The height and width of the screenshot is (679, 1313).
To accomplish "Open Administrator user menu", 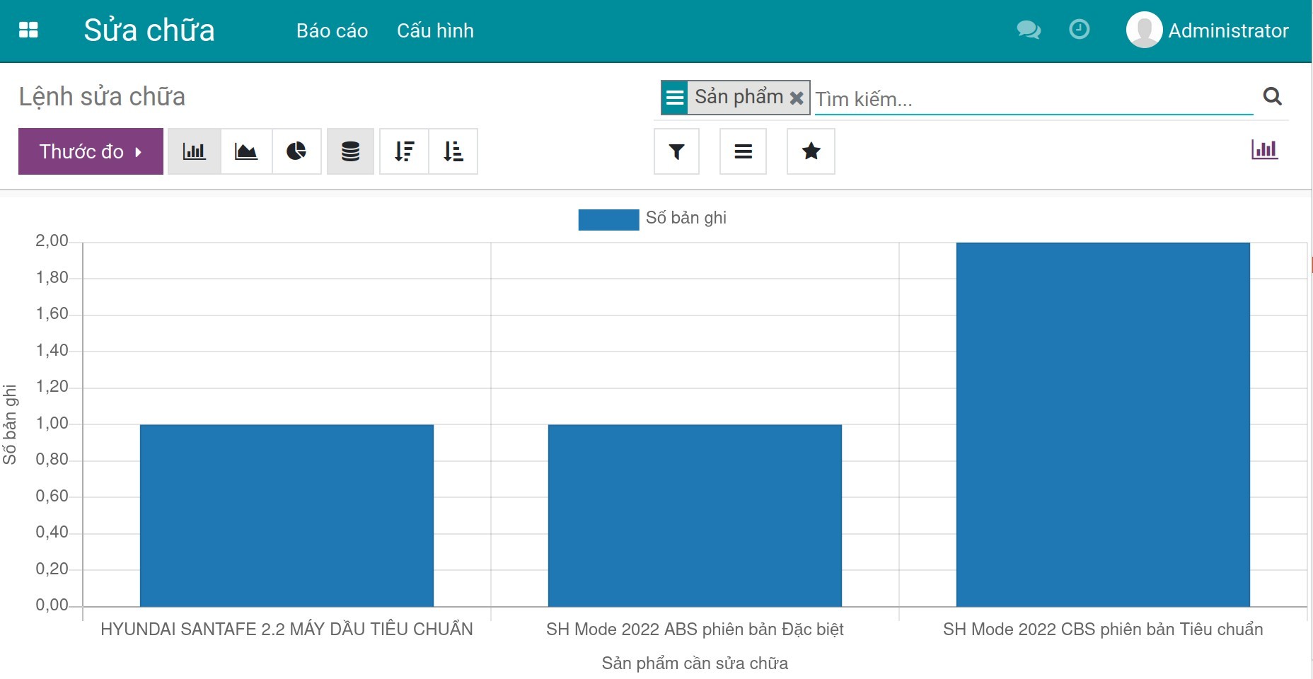I will (x=1208, y=30).
